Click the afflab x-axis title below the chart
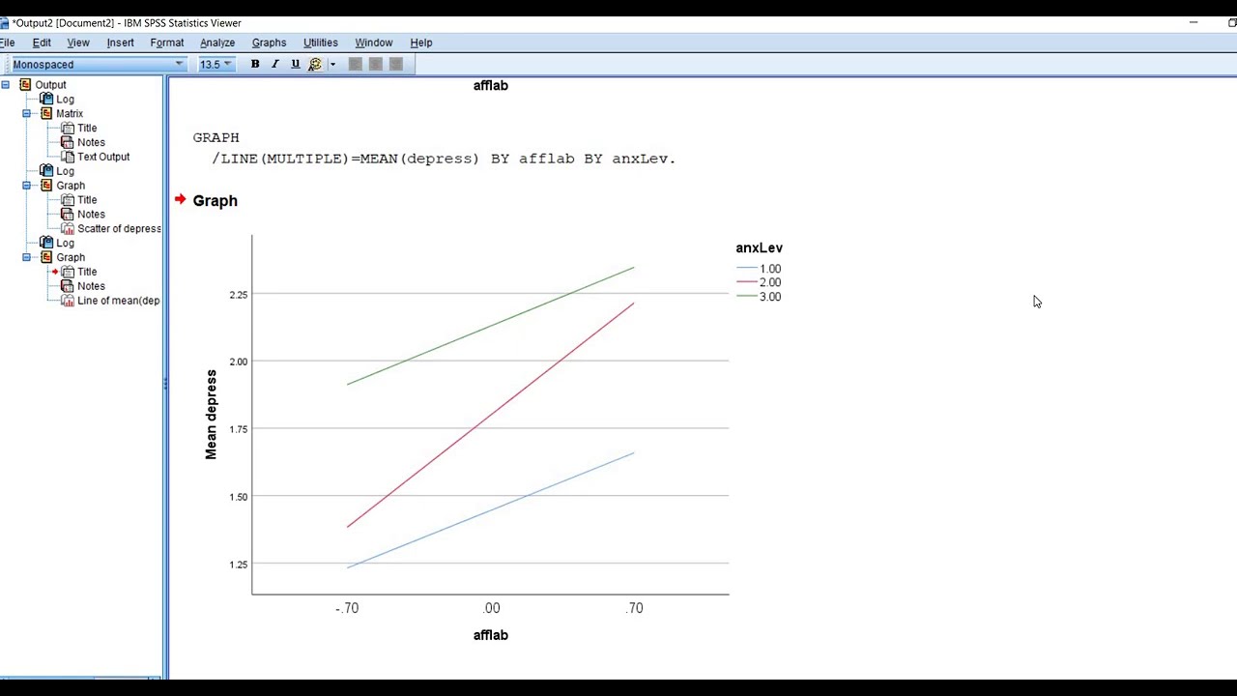This screenshot has height=696, width=1237. coord(491,635)
